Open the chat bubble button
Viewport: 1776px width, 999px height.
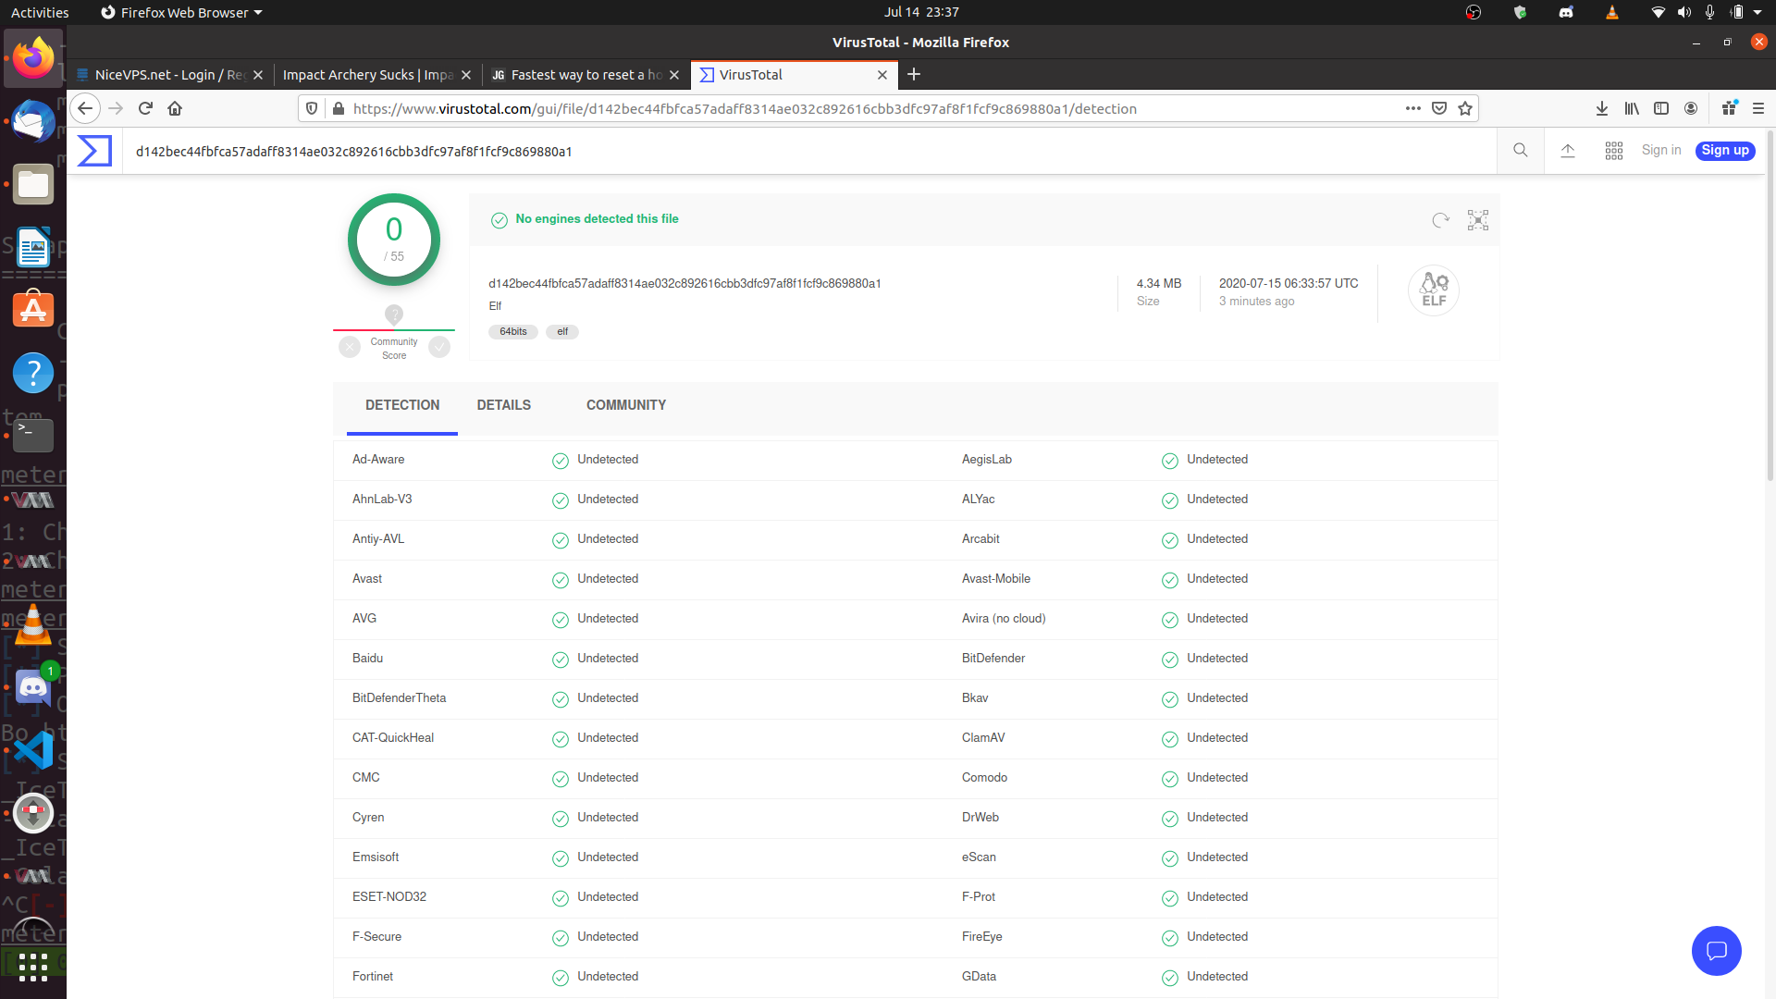click(x=1716, y=950)
